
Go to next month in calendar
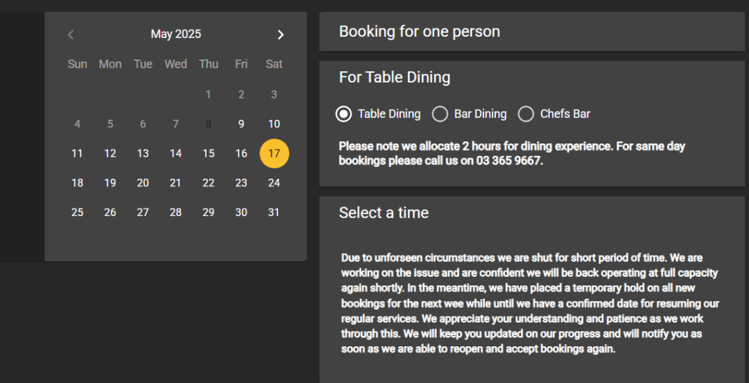(x=280, y=35)
